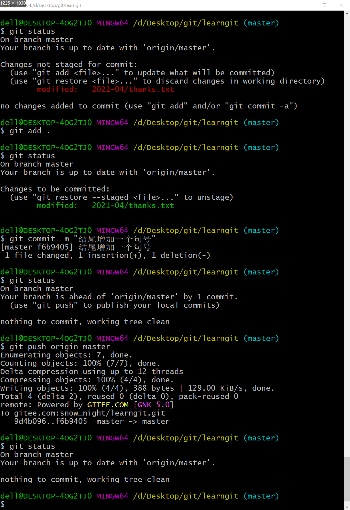Click the 'Writing objects: 100% (4/4)' line
Screen dimensions: 350x510
coord(137,388)
